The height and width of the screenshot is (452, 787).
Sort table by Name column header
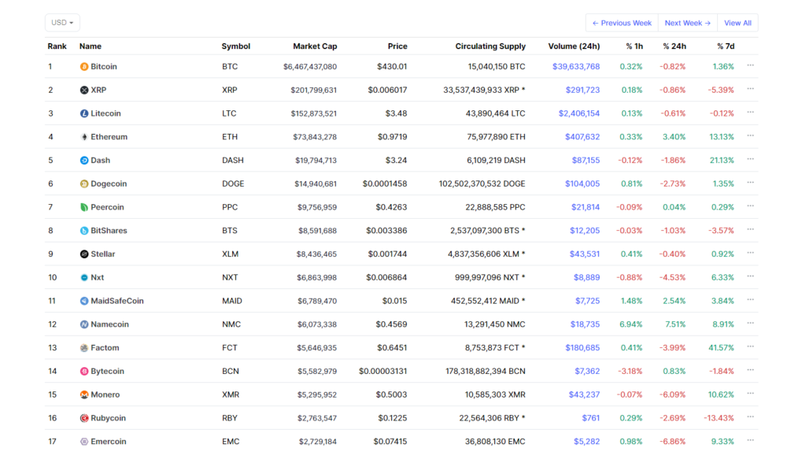pos(91,46)
